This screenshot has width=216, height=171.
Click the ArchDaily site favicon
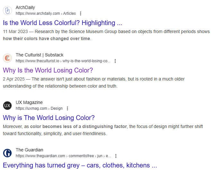coord(7,11)
